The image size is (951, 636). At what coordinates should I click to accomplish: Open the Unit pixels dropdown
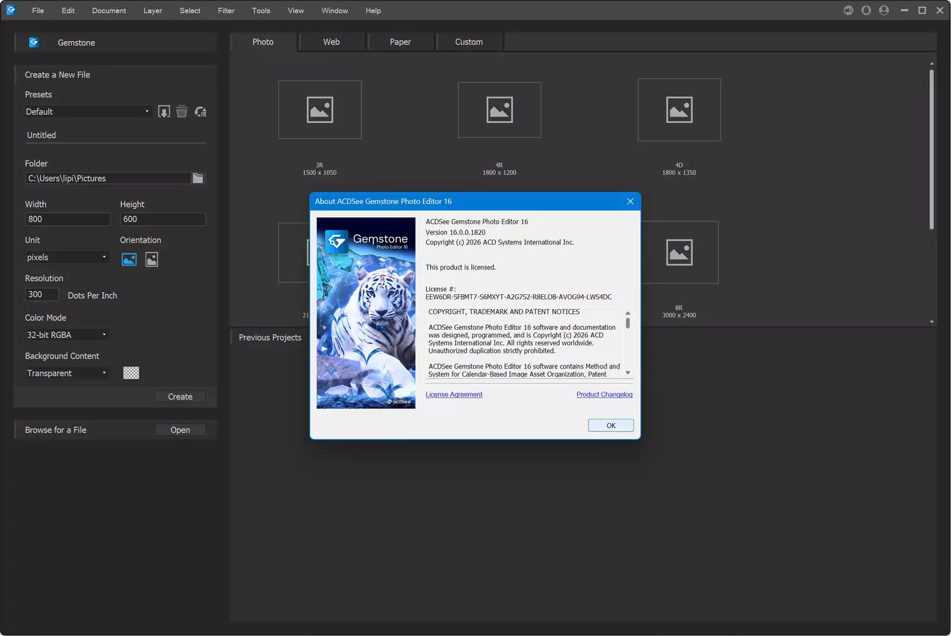[x=67, y=258]
